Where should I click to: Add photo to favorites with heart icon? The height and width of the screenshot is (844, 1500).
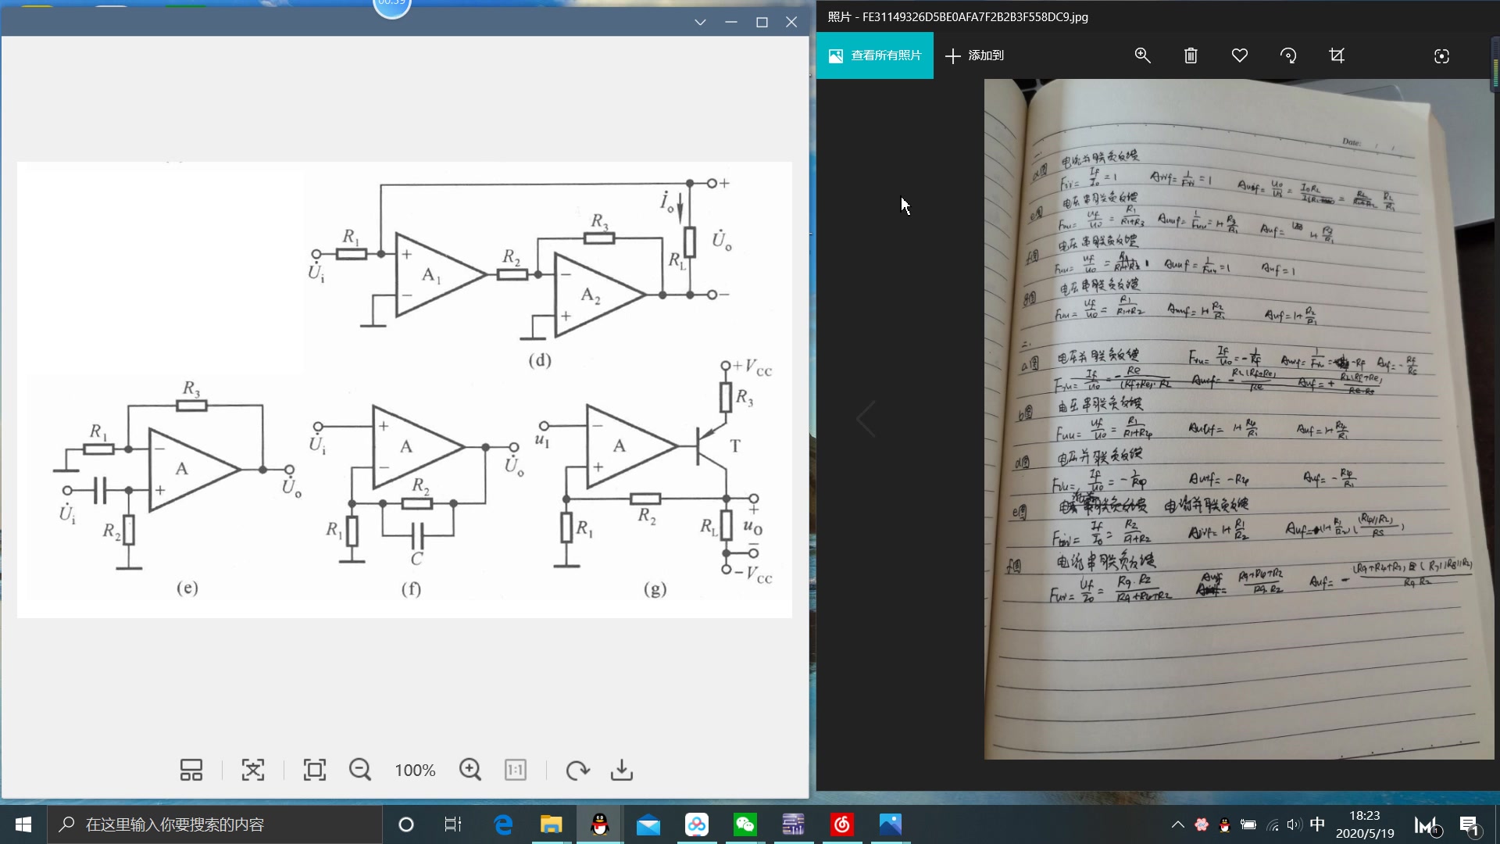tap(1240, 55)
